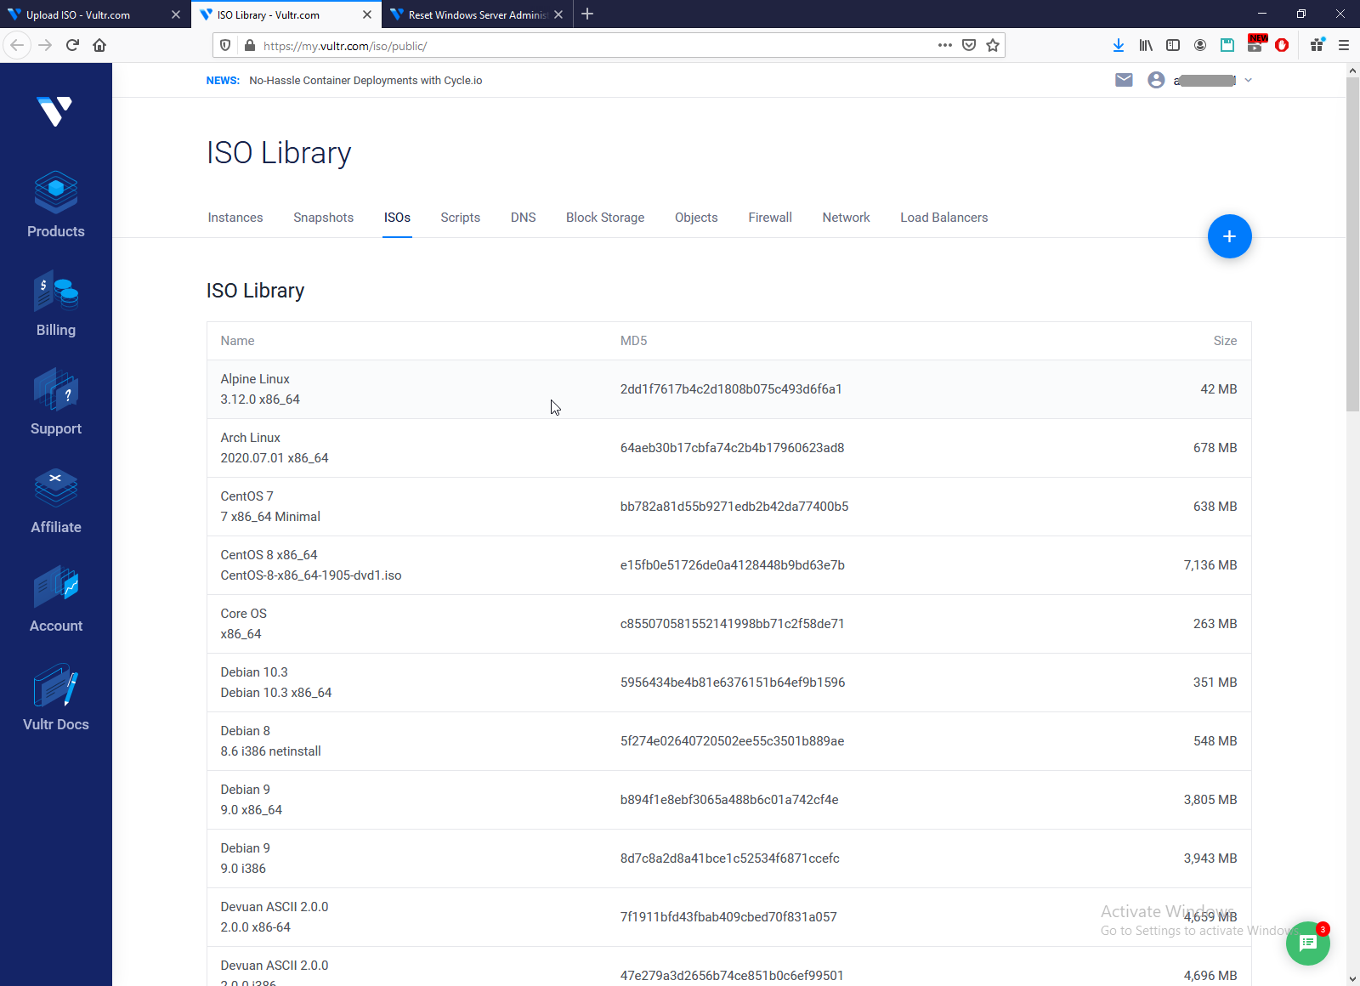1360x986 pixels.
Task: Open the Products section in the sidebar
Action: (x=56, y=205)
